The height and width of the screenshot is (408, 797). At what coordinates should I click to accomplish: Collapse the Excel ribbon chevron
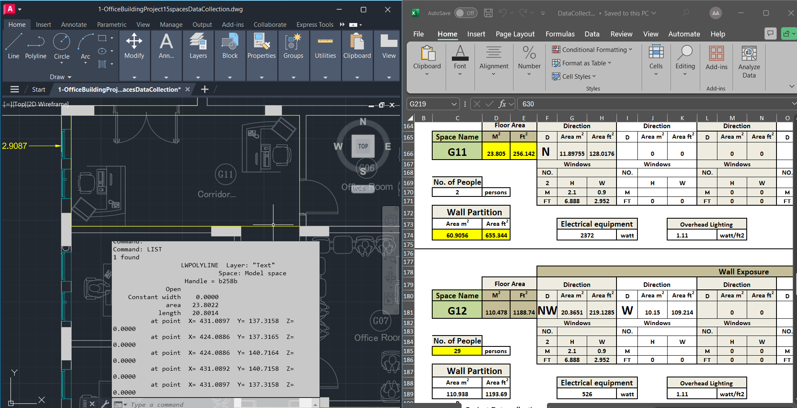coord(792,86)
